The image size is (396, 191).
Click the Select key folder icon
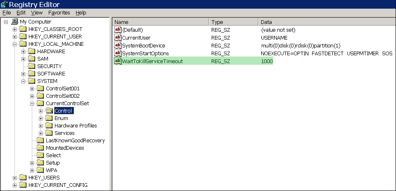click(x=40, y=155)
